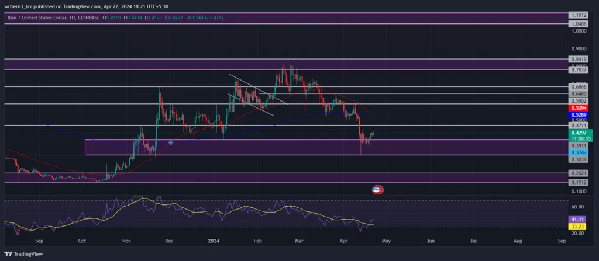The width and height of the screenshot is (599, 261).
Task: Click the RSI 20.00 axis value
Action: pos(577,233)
